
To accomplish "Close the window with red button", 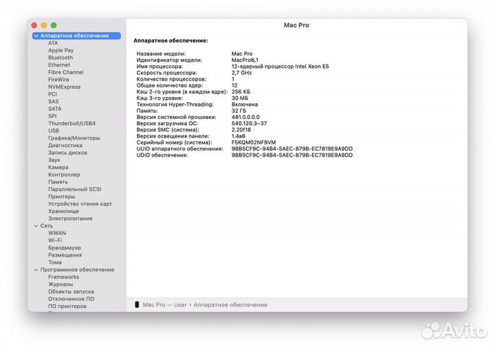I will point(34,25).
